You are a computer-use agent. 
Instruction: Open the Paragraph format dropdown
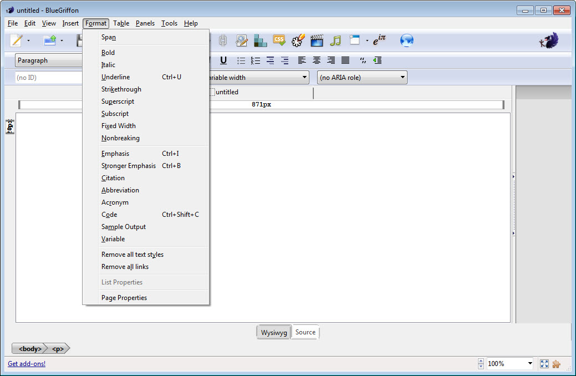tap(49, 60)
